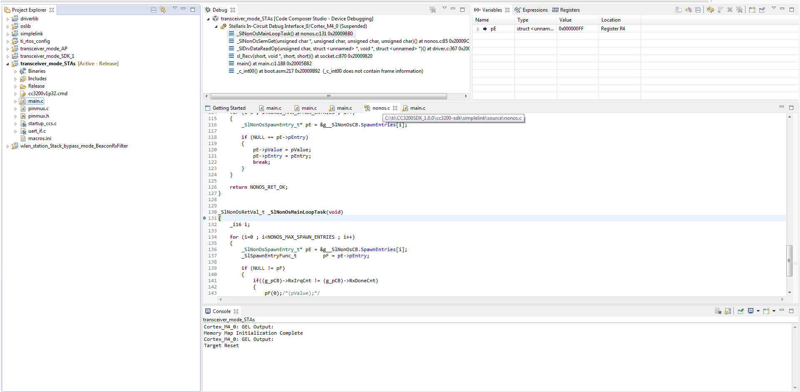This screenshot has height=392, width=800.
Task: Collapse the transceiver_mode_STAs project node
Action: coord(8,64)
